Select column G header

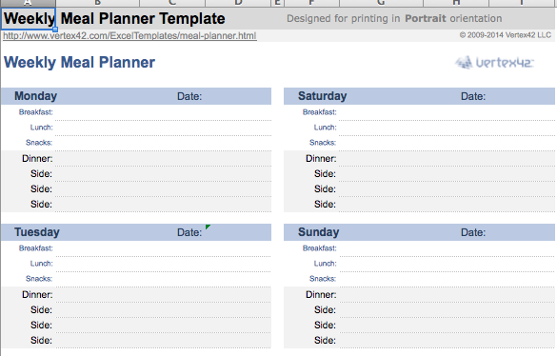click(381, 3)
